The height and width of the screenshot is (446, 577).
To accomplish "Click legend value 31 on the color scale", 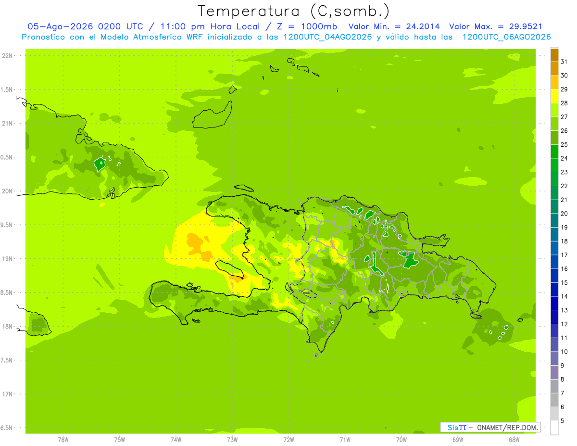I will [564, 62].
